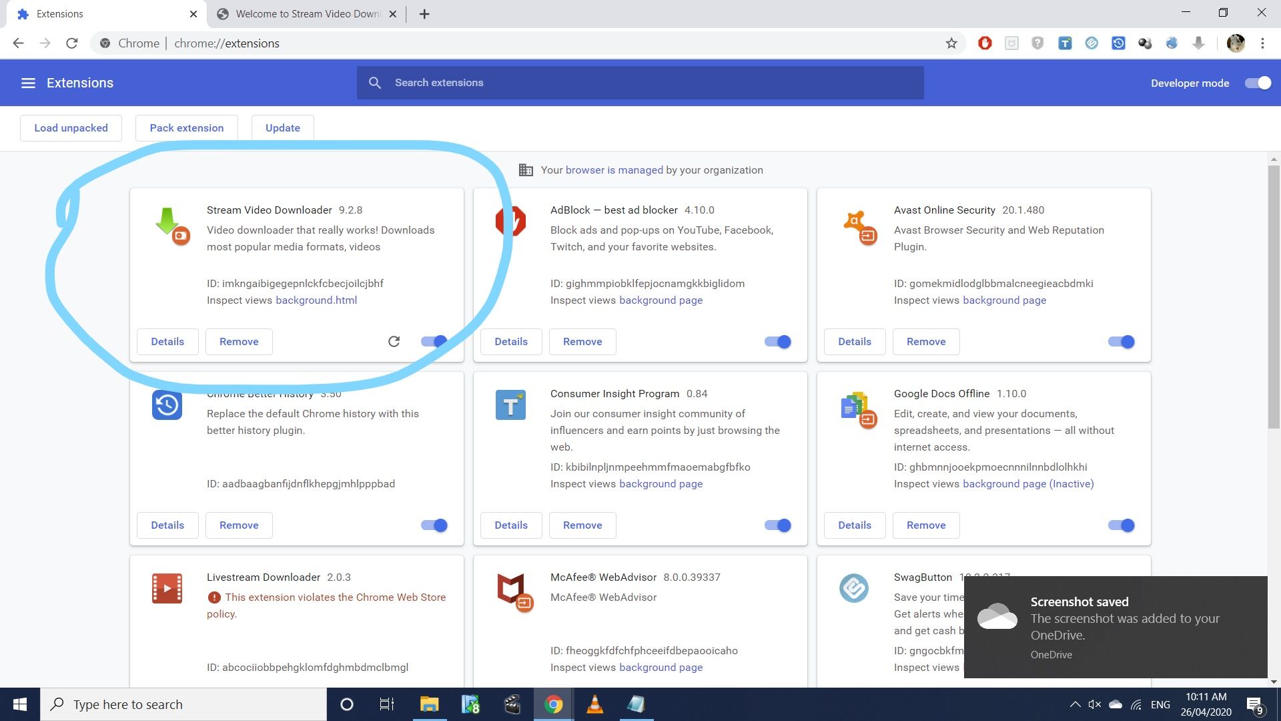Open background.html inspect view link
The height and width of the screenshot is (721, 1281).
(x=316, y=300)
